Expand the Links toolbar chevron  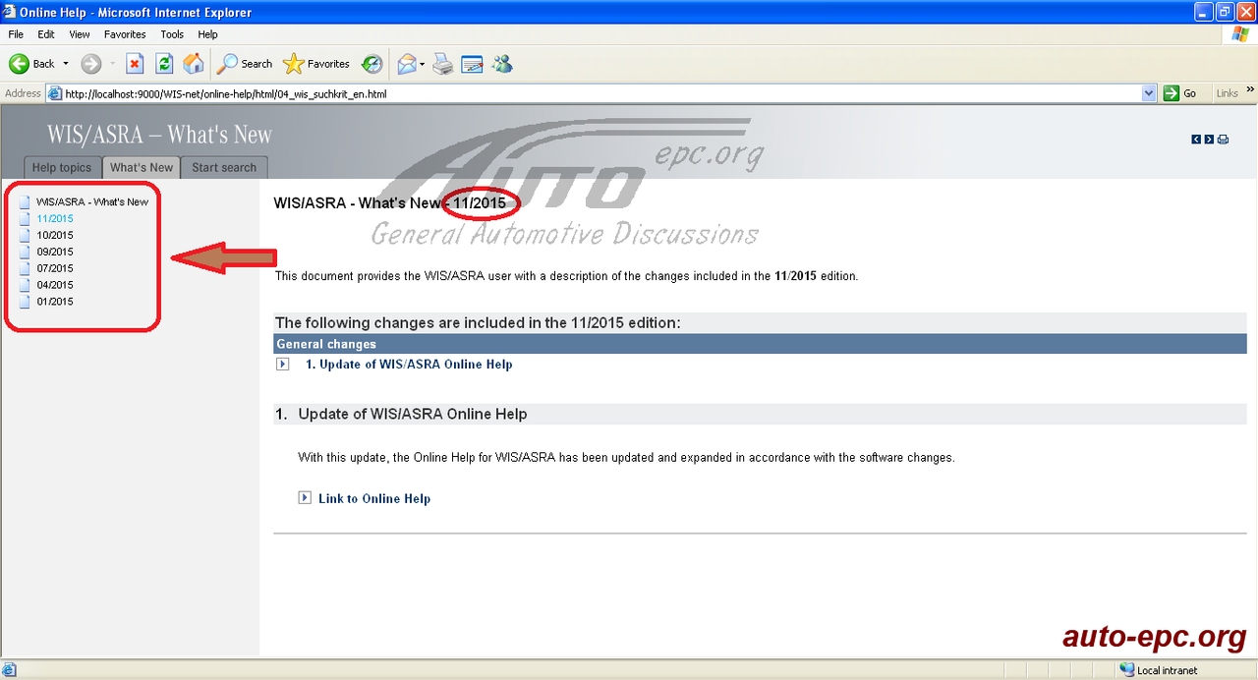tap(1251, 90)
